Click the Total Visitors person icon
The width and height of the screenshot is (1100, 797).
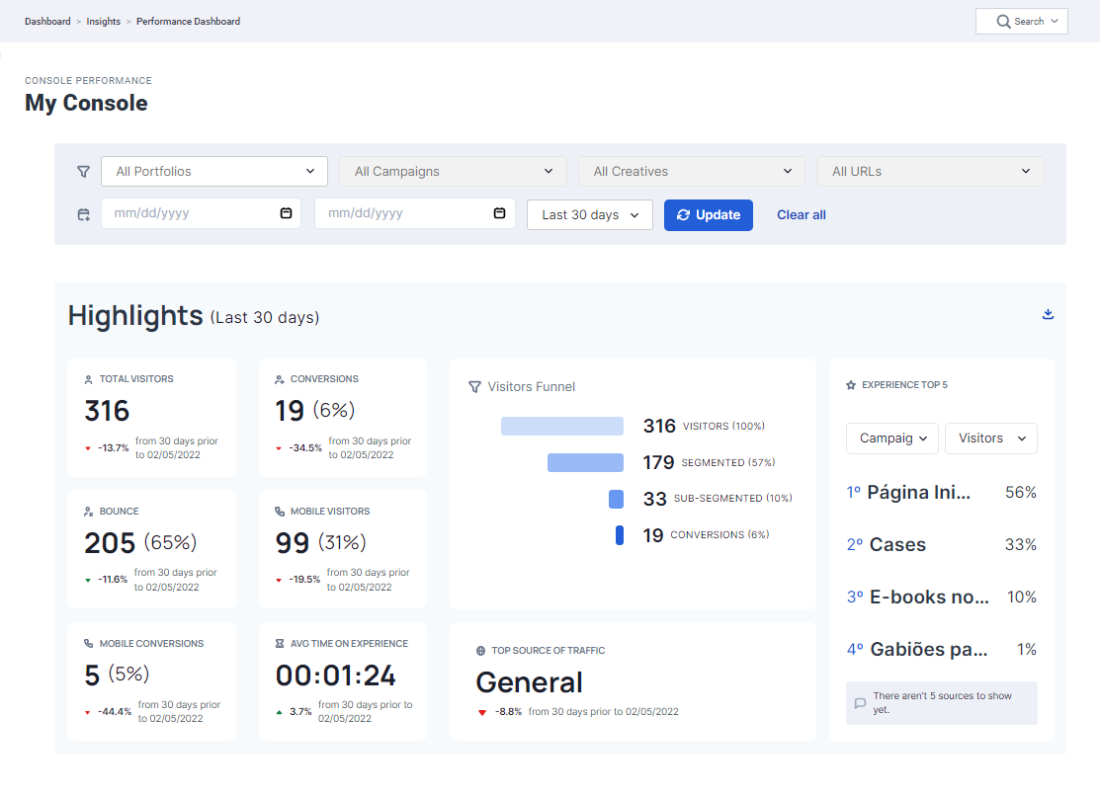(88, 379)
